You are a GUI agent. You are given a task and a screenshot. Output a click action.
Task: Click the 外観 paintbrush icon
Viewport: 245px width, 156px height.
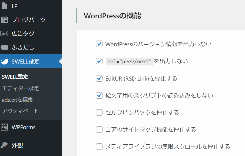tap(4, 145)
